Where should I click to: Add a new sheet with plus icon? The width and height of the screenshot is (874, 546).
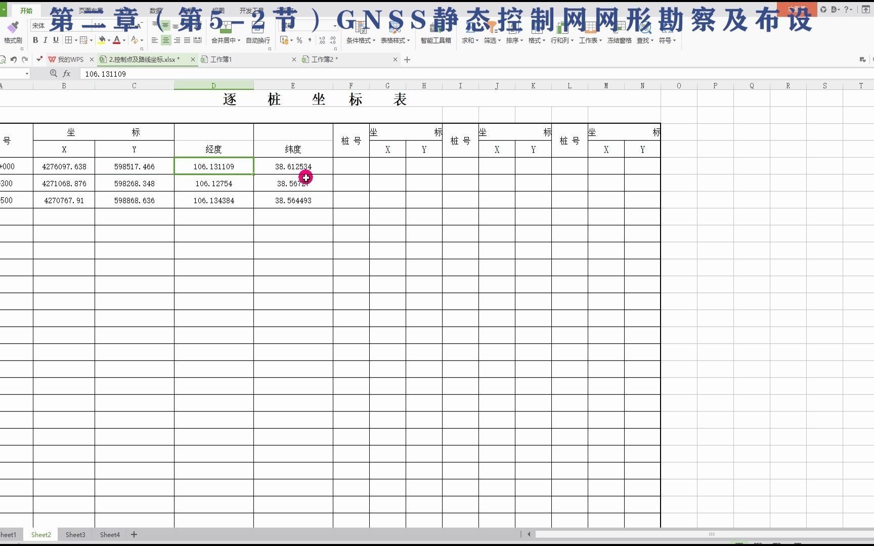point(134,534)
